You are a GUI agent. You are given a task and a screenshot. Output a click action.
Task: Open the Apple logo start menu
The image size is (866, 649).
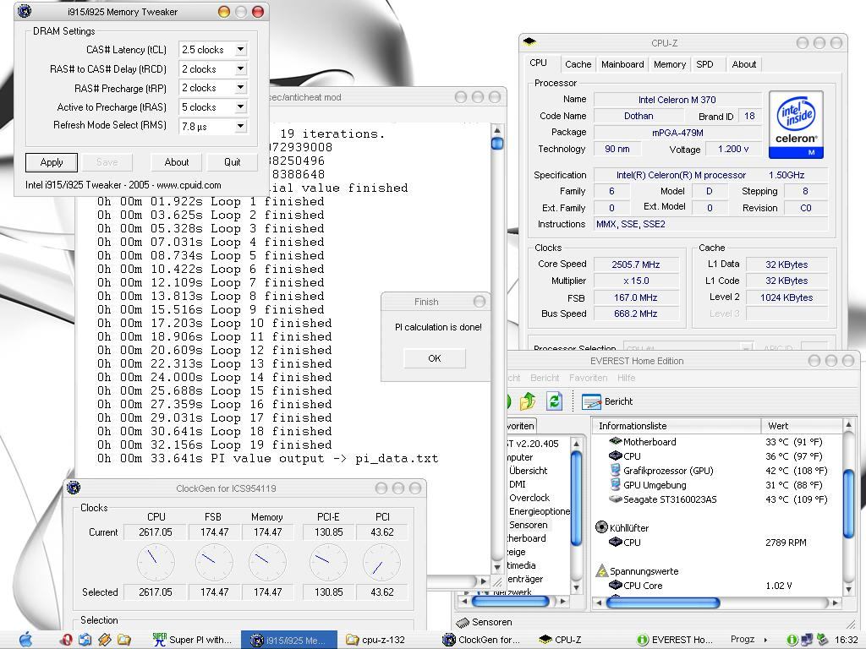point(25,640)
